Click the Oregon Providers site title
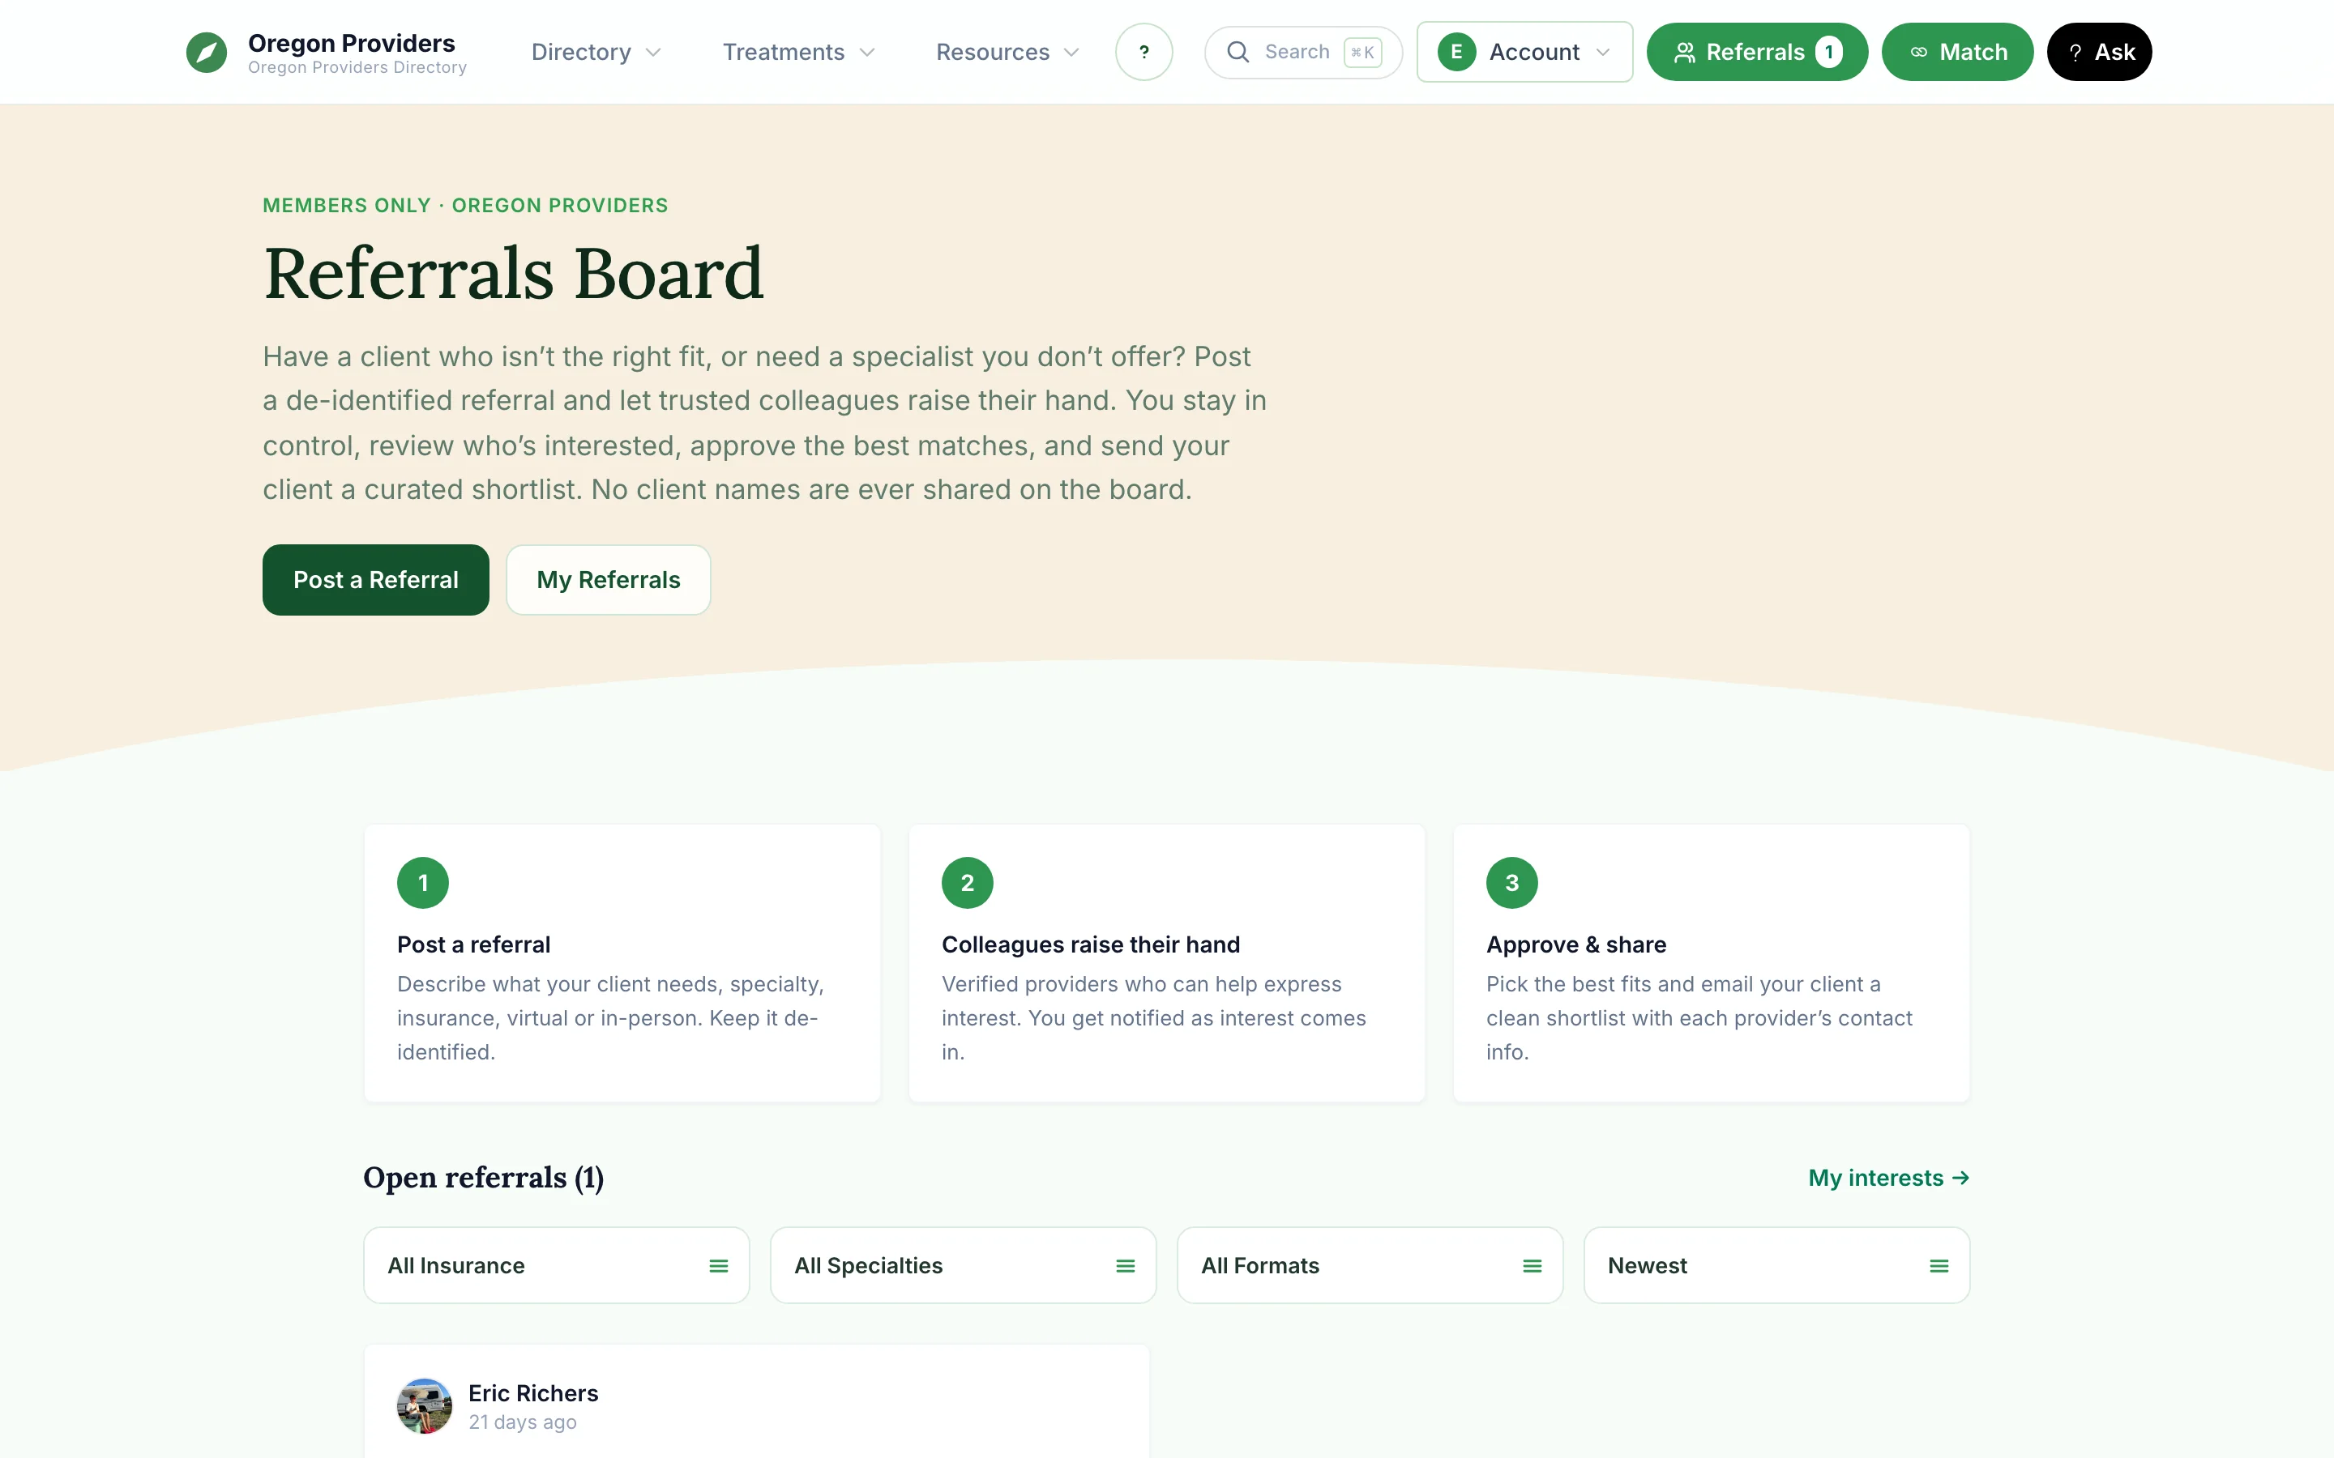The image size is (2334, 1458). point(351,42)
